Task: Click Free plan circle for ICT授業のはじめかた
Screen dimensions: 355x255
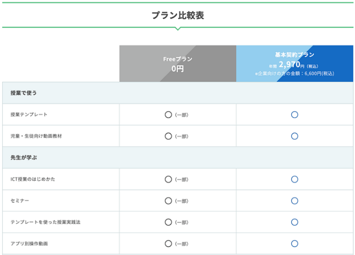Action: point(168,179)
